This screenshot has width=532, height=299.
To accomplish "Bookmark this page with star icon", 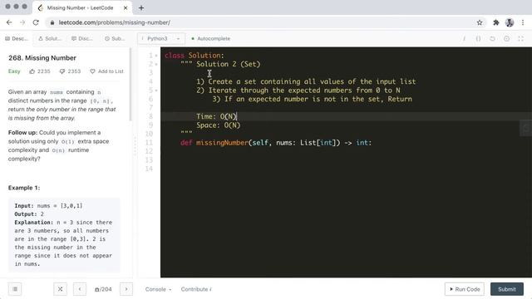I will click(480, 22).
